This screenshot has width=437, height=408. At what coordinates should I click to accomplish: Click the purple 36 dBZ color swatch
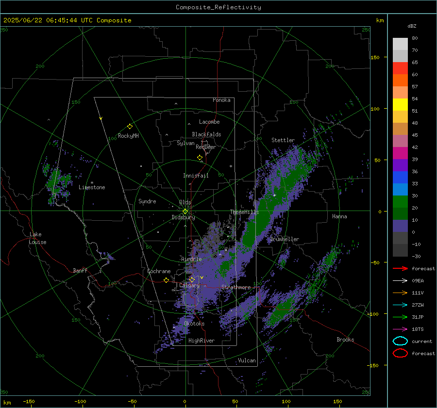pyautogui.click(x=400, y=165)
